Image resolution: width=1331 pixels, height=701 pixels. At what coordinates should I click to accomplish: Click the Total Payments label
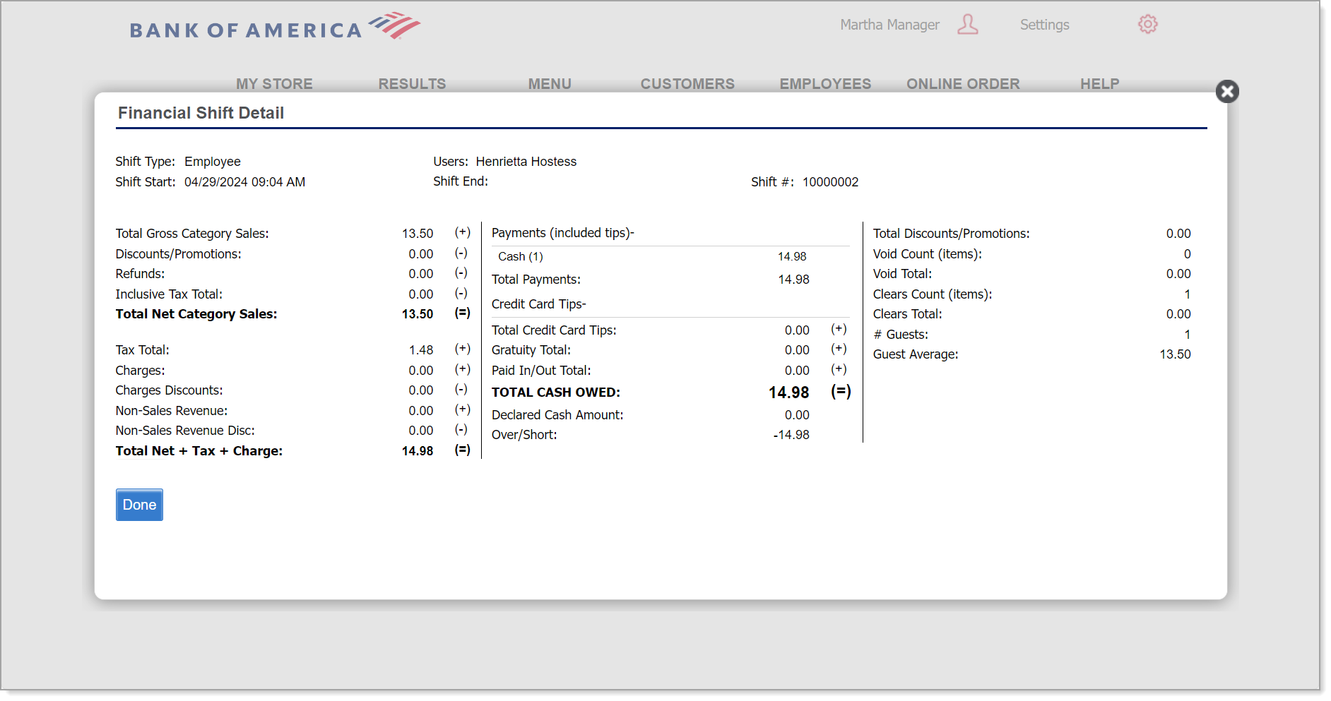click(536, 280)
